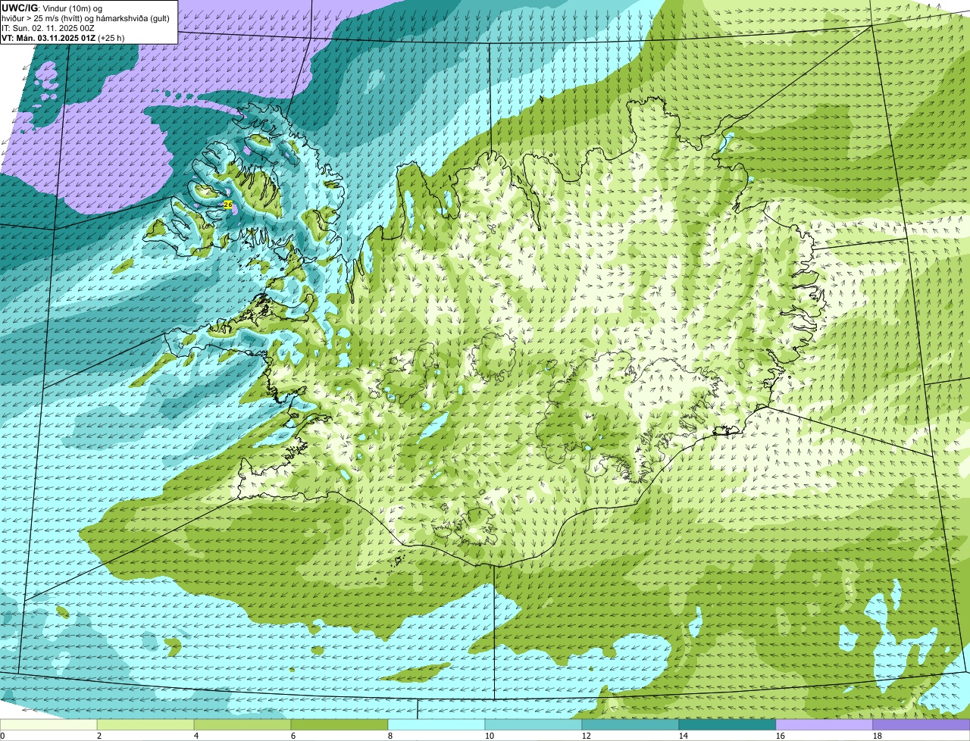Click the legend scale label '8'
Screen dimensions: 970x741
pyautogui.click(x=390, y=736)
